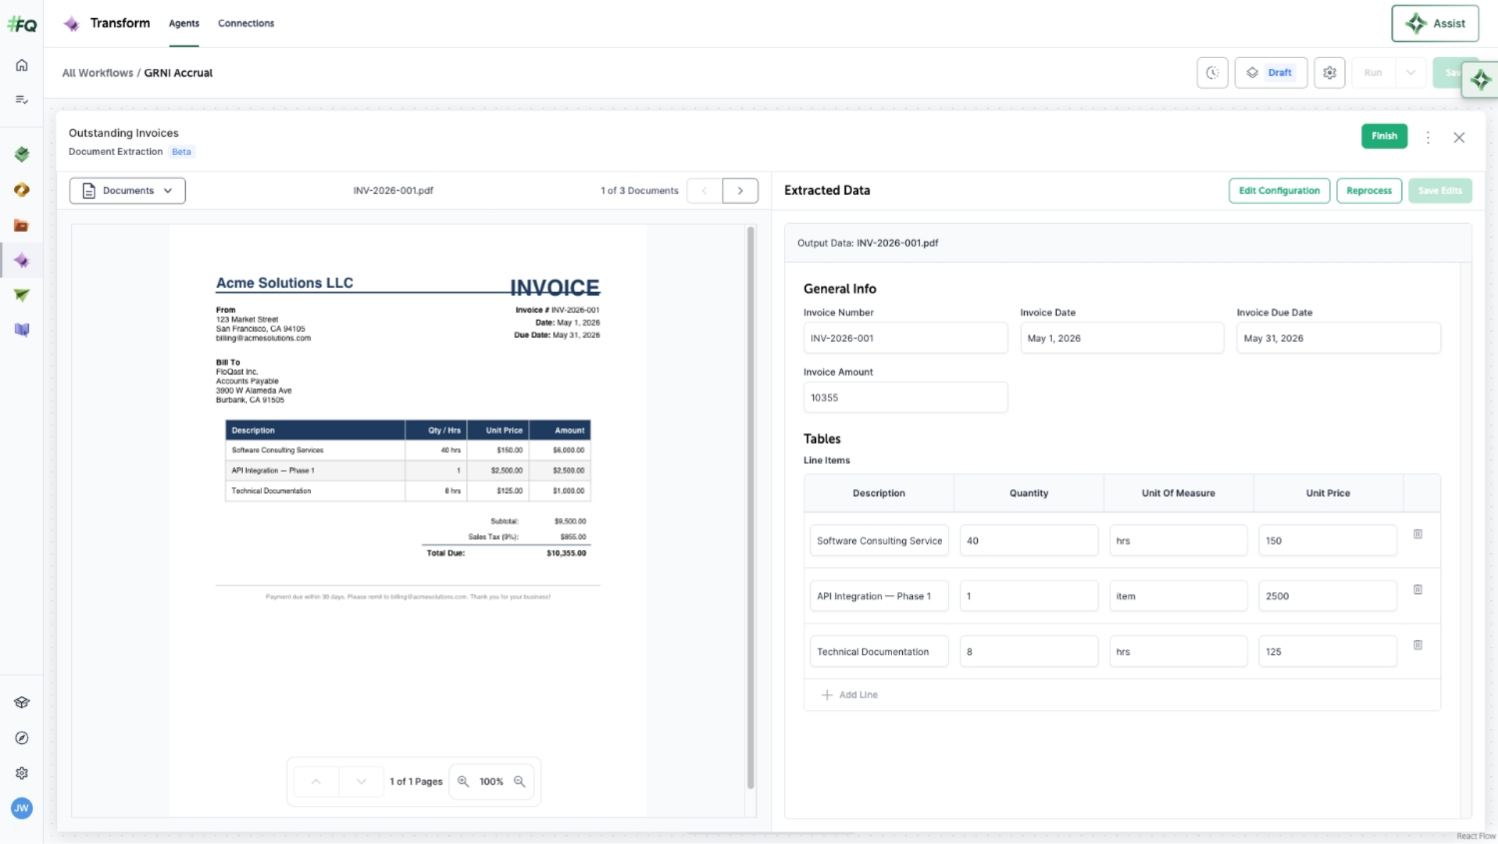Edit the Invoice Date field

1122,338
